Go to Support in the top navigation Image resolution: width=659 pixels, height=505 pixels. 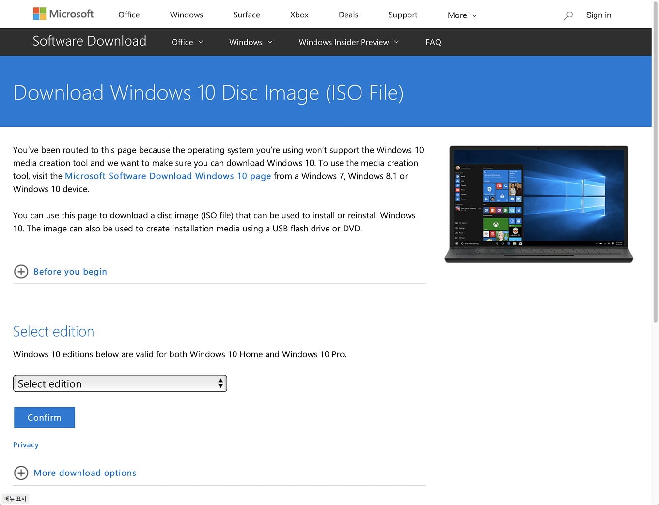[x=403, y=15]
